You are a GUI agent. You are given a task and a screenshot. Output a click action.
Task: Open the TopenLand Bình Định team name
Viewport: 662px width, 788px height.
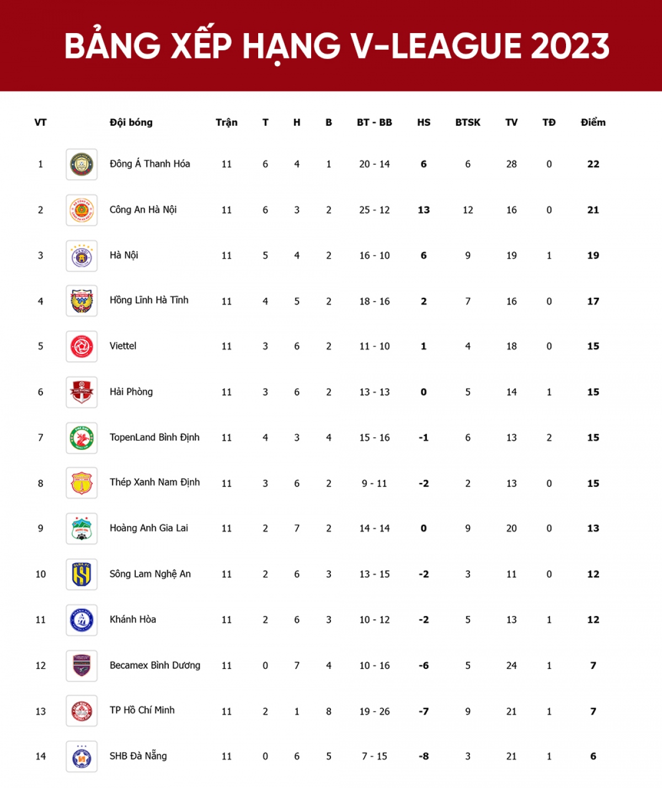[x=154, y=437]
